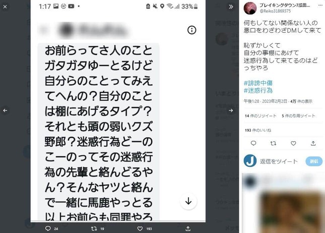Screen dimensions: 325x233
Task: Like the tweet using heart below image
Action: [140, 228]
